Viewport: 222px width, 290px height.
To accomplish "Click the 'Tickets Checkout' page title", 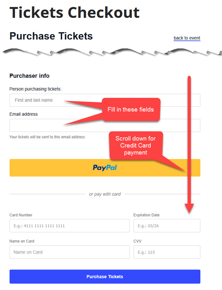I will 74,12.
